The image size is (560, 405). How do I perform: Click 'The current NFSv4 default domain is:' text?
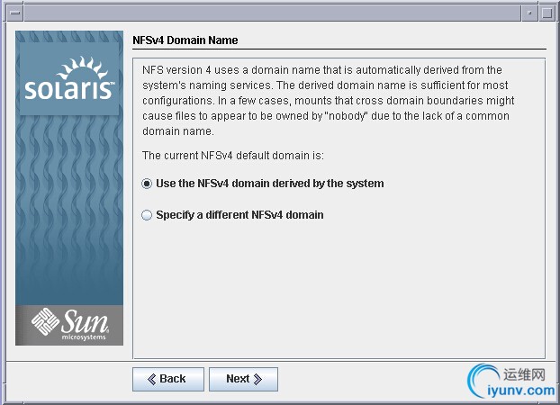233,156
